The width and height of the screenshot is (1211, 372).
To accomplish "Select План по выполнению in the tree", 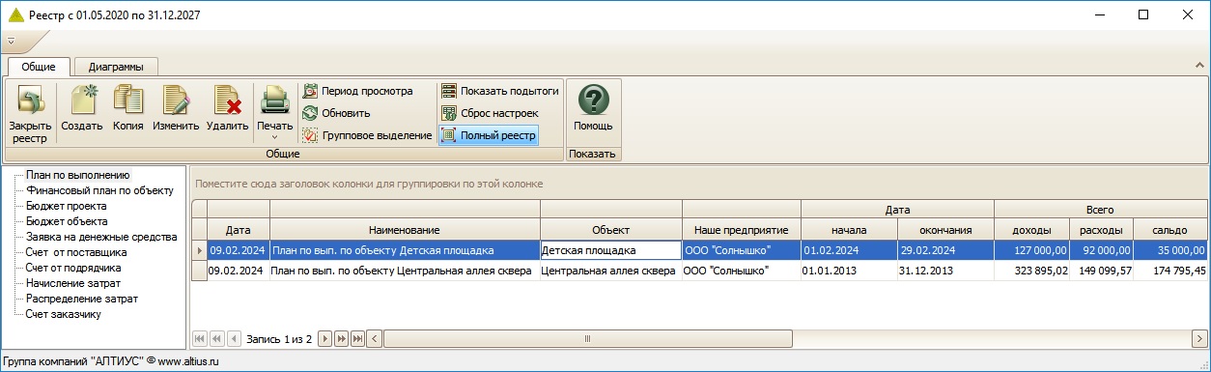I will [77, 175].
